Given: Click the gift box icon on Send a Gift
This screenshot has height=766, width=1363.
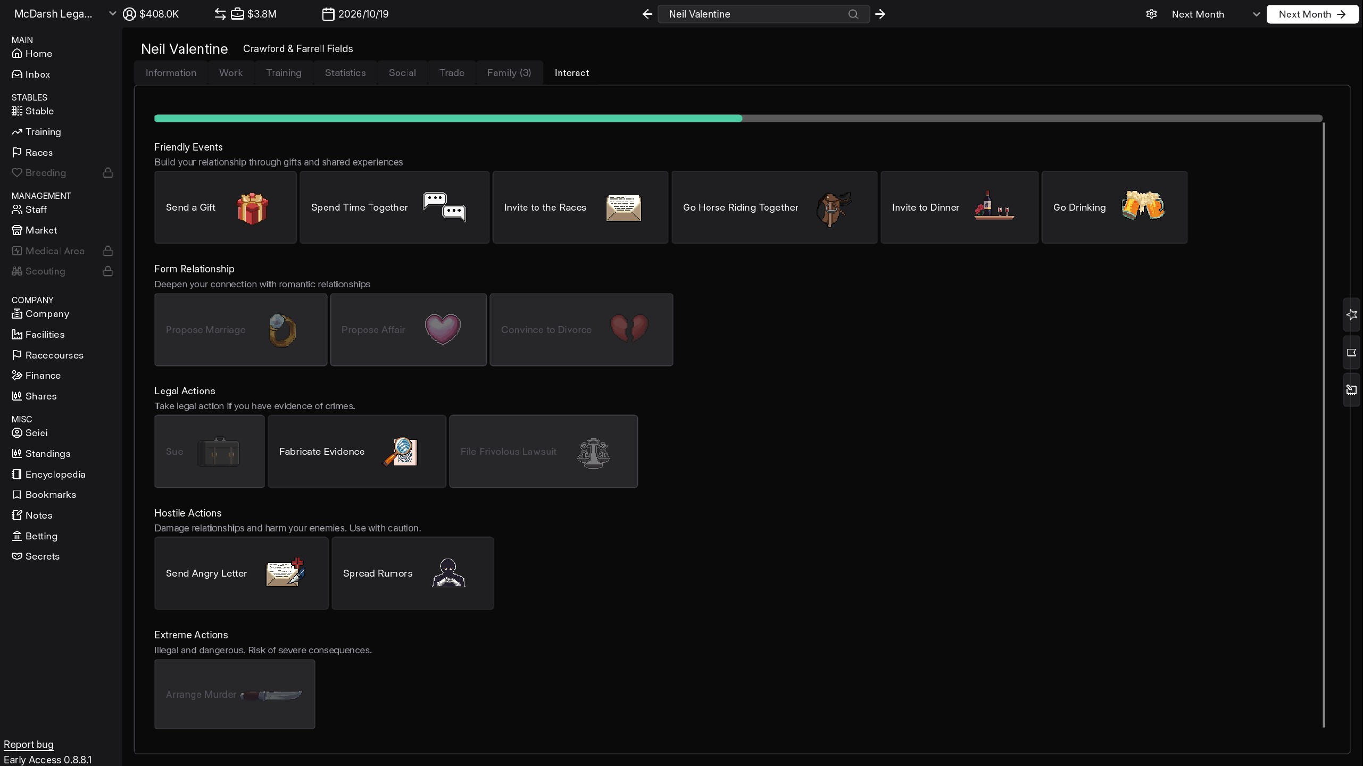Looking at the screenshot, I should 252,208.
